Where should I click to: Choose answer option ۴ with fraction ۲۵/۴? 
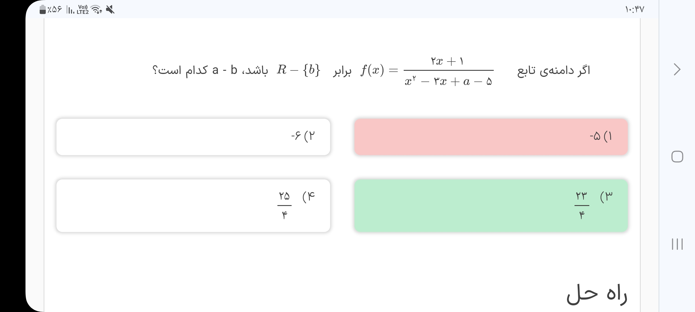coord(193,205)
